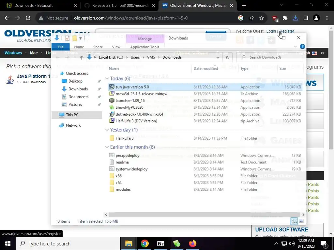Sort by Size column header
This screenshot has width=334, height=250.
click(x=283, y=68)
